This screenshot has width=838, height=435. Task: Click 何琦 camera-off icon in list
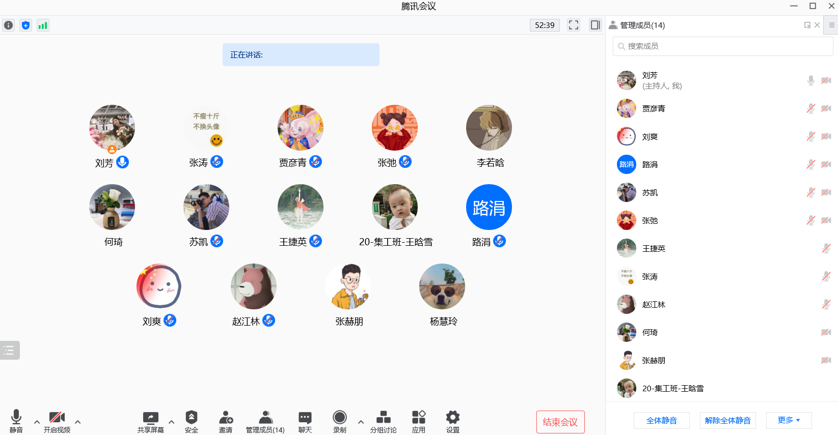pos(826,332)
